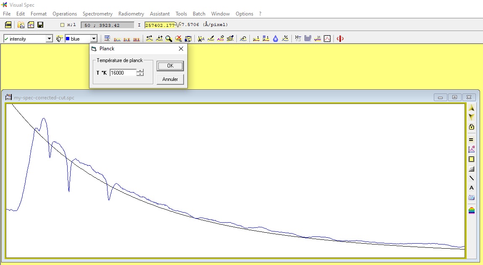This screenshot has width=483, height=265.
Task: Close the Planck dialog
Action: (x=181, y=49)
